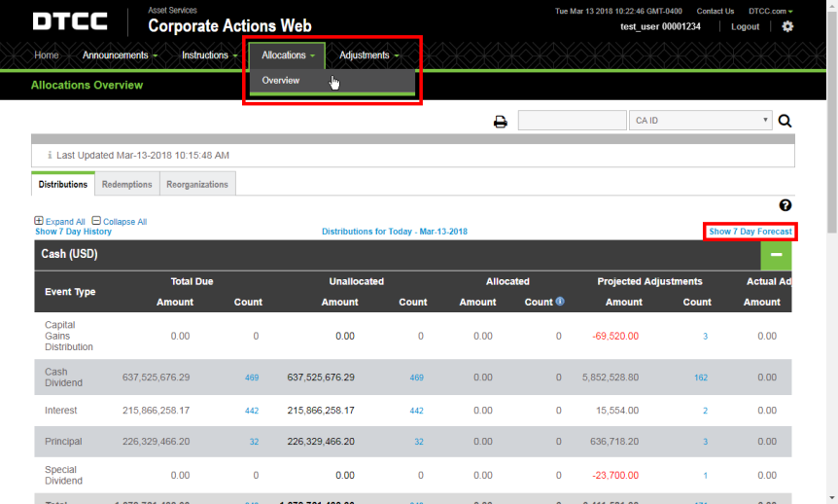Click the -69,520.00 projected adjustment amount
Screen dimensions: 838x504
click(x=615, y=336)
